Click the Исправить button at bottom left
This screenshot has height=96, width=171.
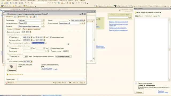[10, 83]
